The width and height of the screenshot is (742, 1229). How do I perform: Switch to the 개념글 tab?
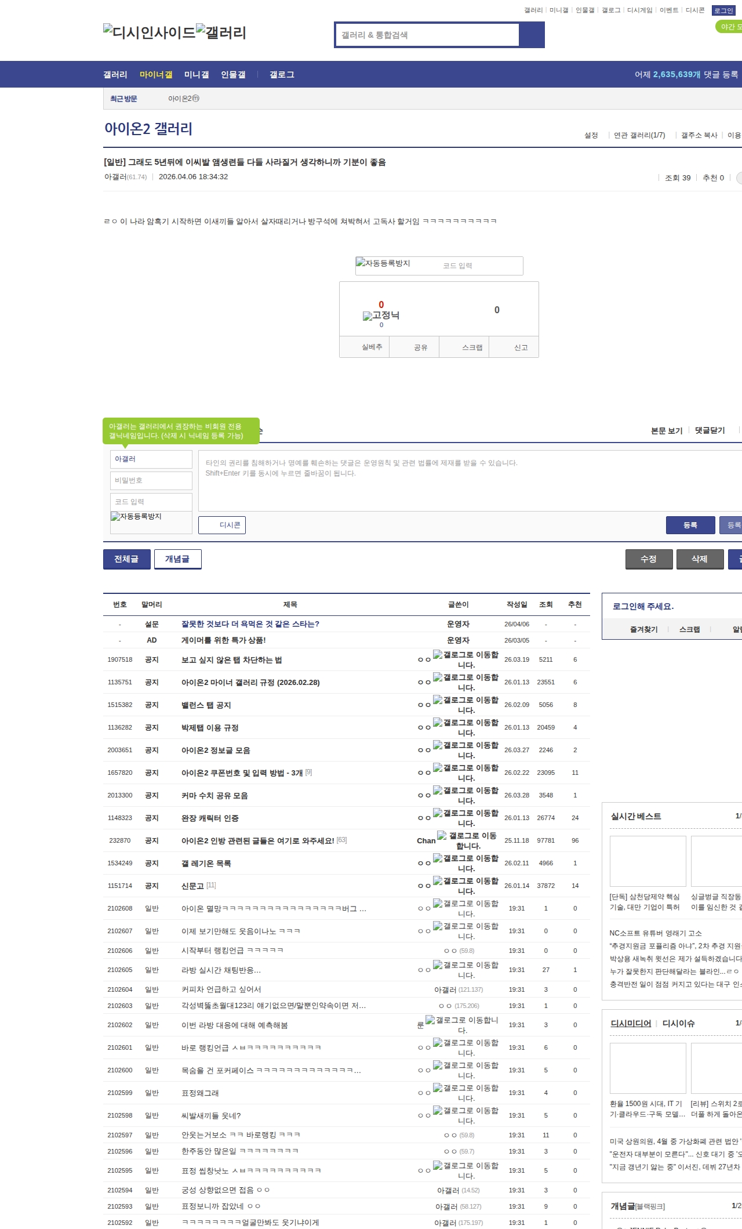click(177, 559)
